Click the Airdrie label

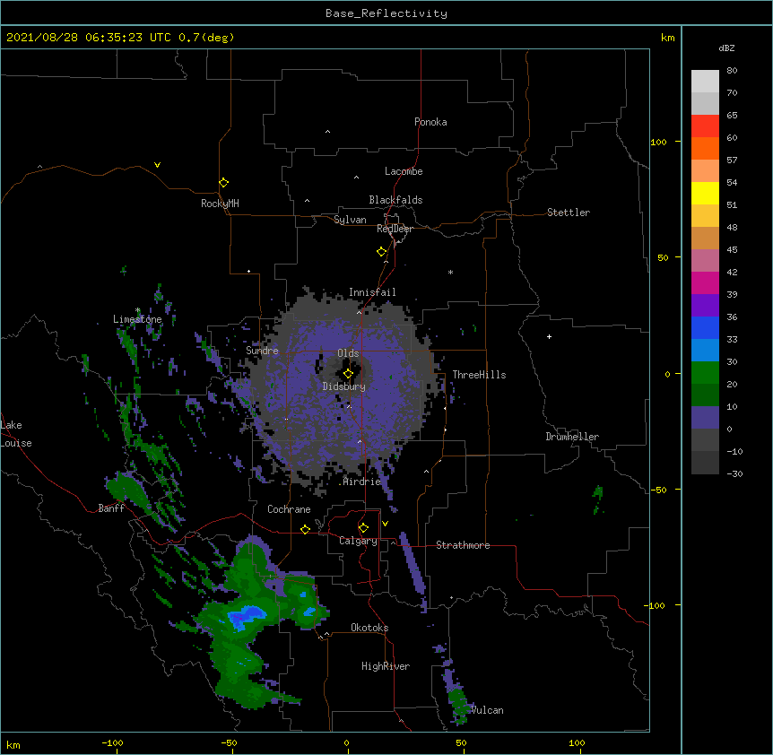(362, 482)
